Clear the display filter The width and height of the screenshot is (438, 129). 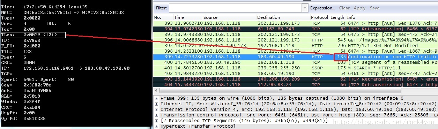pyautogui.click(x=344, y=8)
